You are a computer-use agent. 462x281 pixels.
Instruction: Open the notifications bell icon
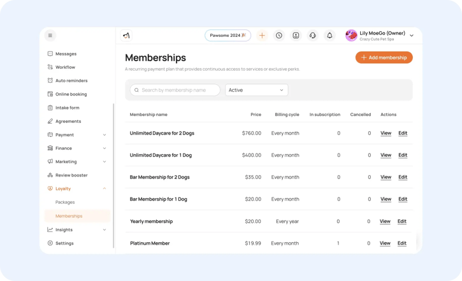[x=329, y=36]
